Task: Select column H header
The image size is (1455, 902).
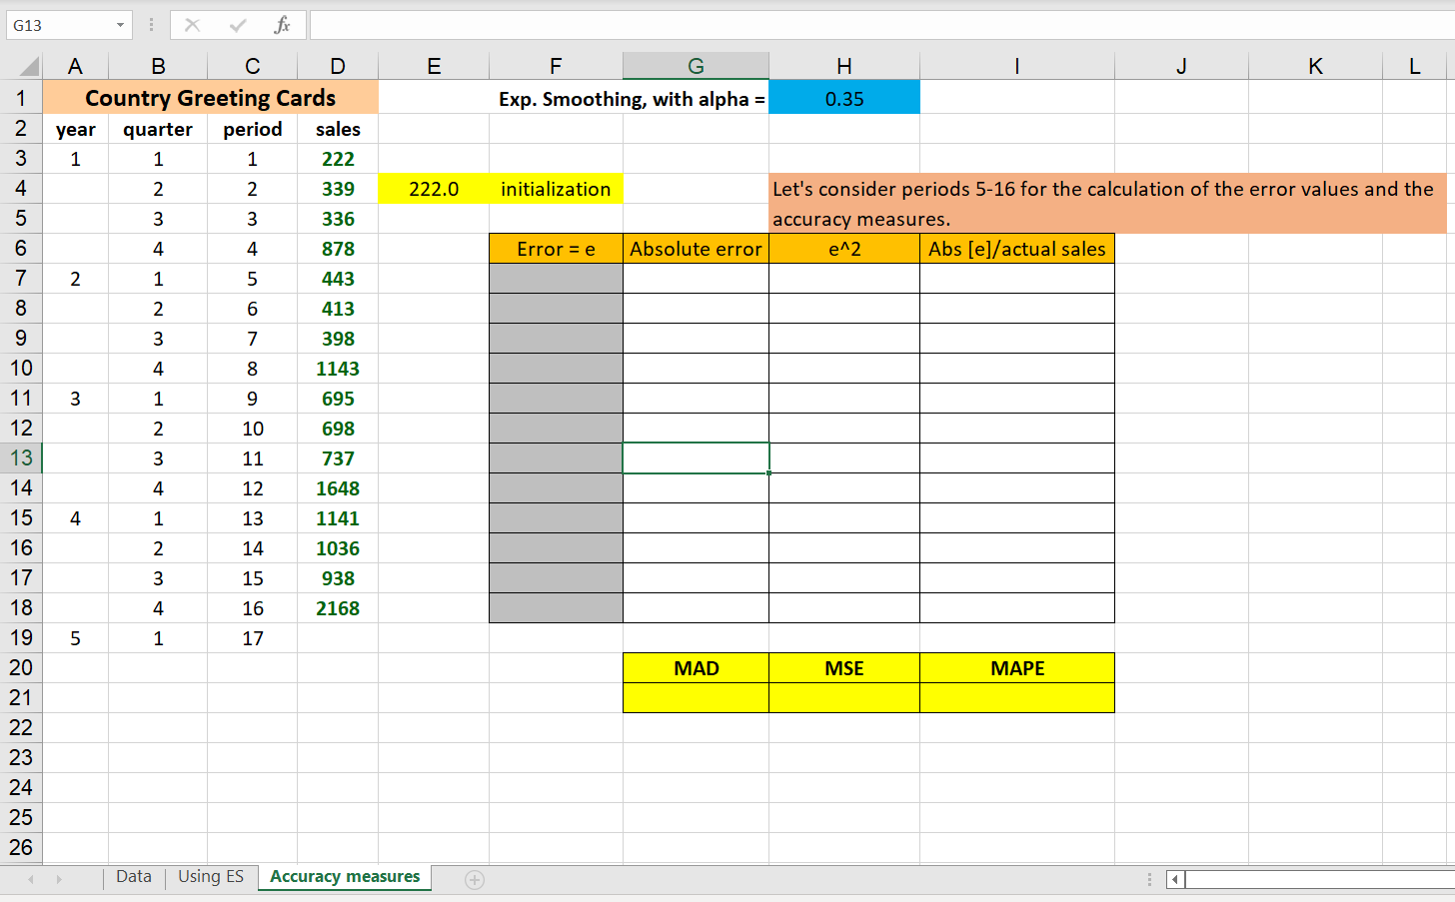Action: [x=844, y=66]
